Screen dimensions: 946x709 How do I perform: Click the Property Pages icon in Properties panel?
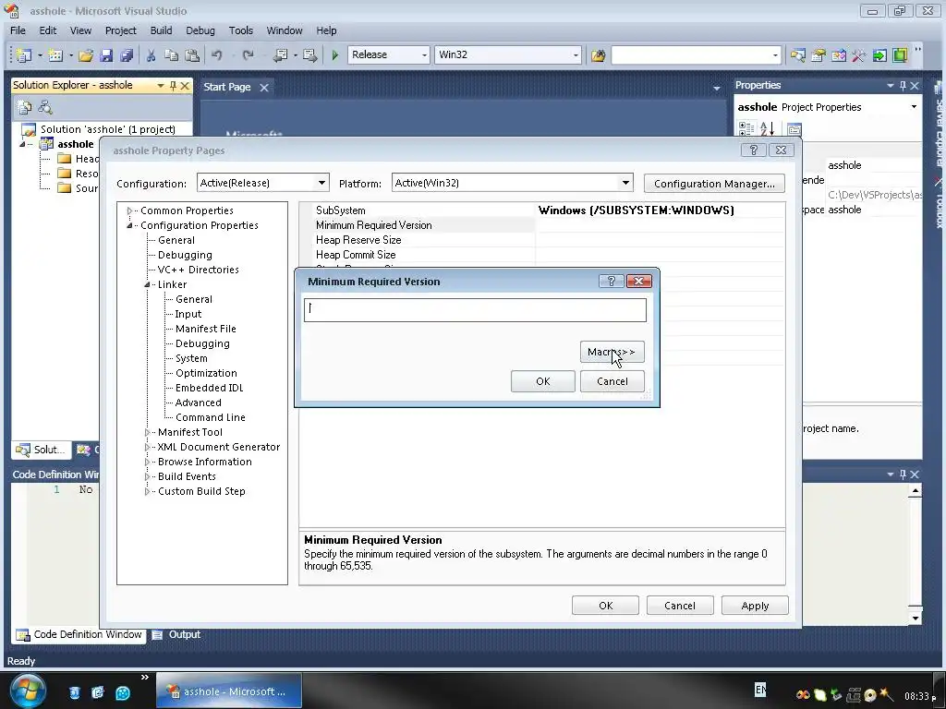[x=794, y=129]
